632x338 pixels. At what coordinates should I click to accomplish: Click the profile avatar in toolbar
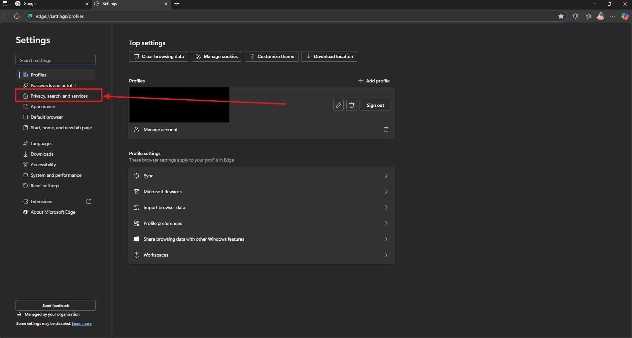point(601,16)
